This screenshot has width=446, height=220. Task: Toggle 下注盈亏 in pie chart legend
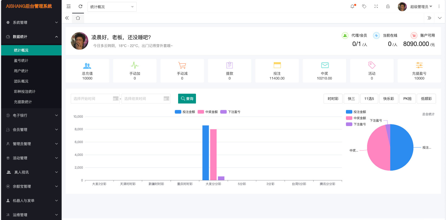tap(356, 124)
